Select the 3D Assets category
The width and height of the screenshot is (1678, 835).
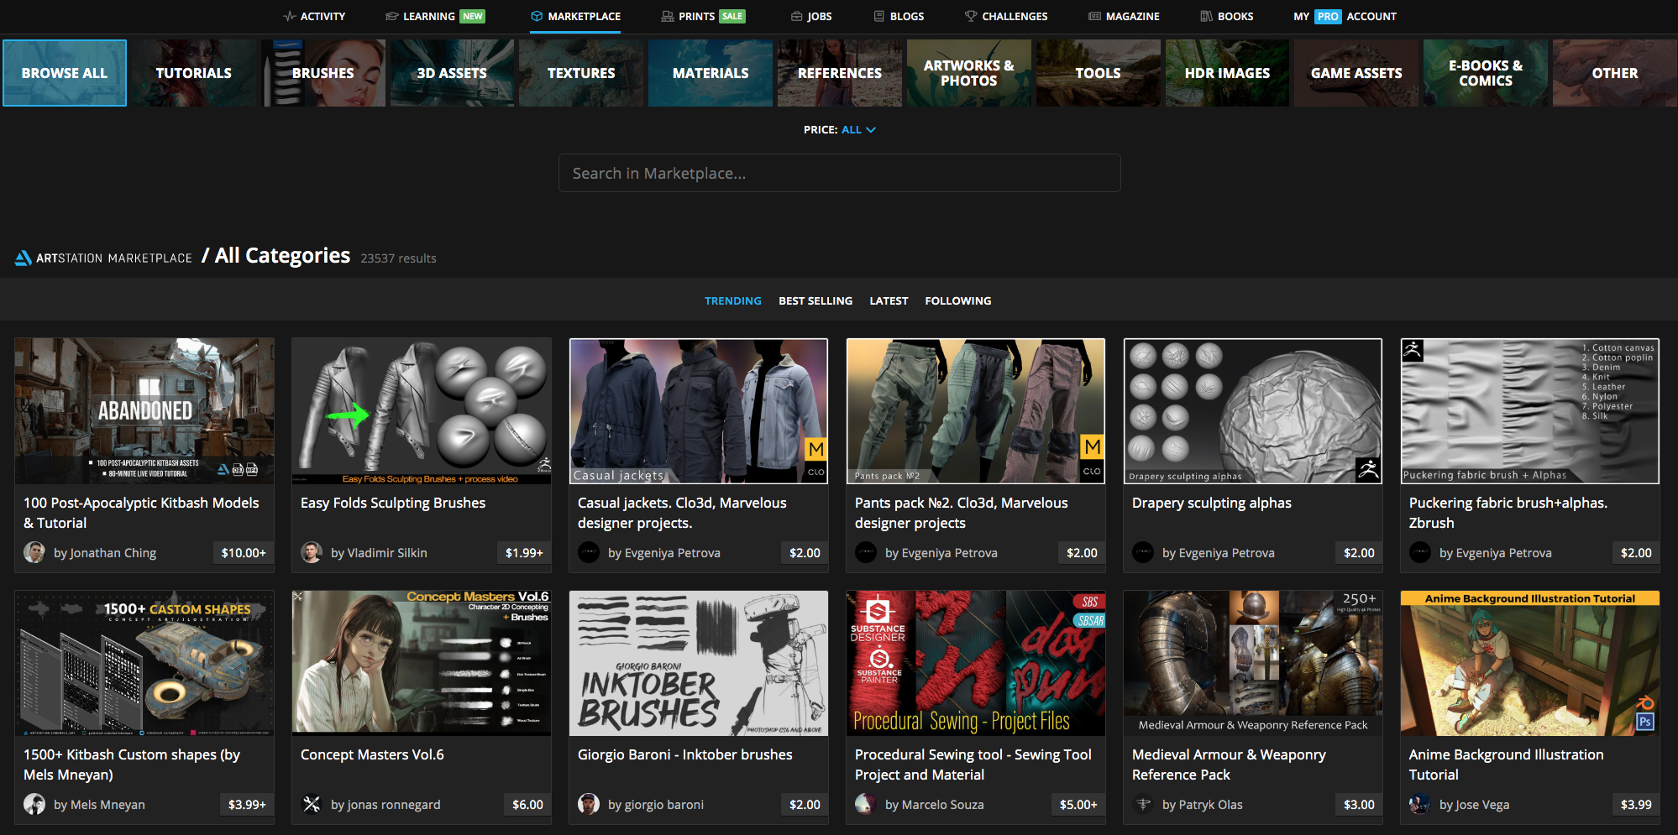pos(452,73)
